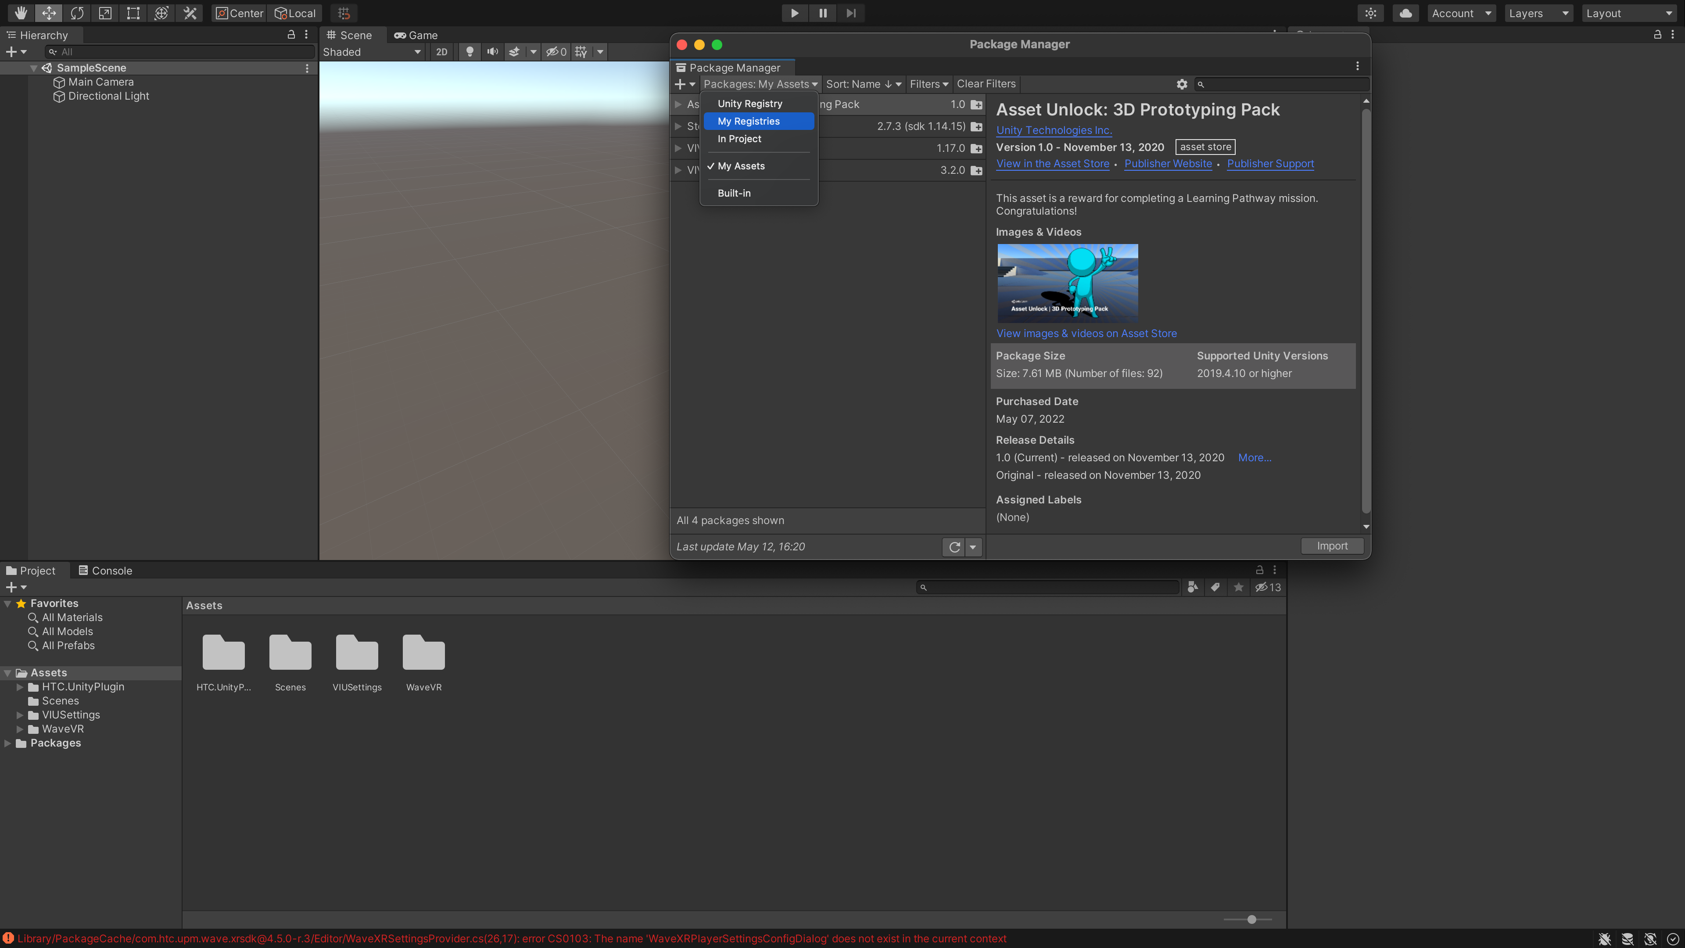Viewport: 1685px width, 948px height.
Task: Click the Import button
Action: 1332,546
